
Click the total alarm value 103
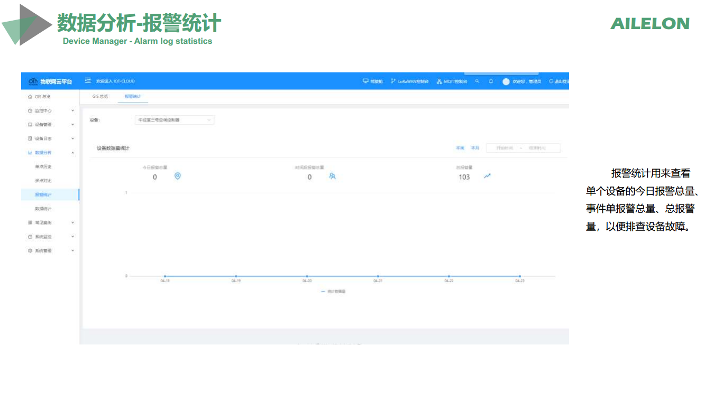coord(464,177)
